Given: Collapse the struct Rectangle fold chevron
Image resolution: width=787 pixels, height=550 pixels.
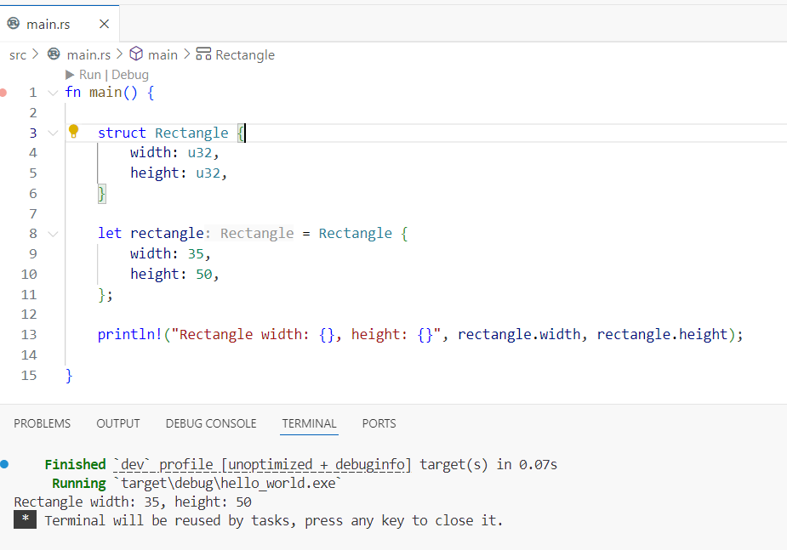Looking at the screenshot, I should click(x=53, y=133).
